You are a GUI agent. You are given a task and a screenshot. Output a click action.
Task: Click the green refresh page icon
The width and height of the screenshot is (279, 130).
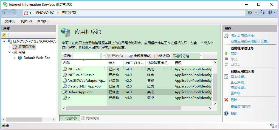250,12
